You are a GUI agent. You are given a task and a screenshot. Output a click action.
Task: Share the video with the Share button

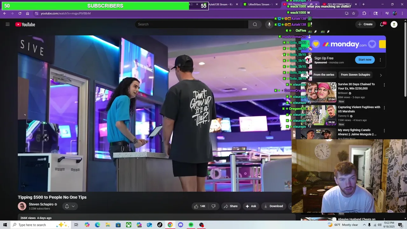(x=231, y=206)
